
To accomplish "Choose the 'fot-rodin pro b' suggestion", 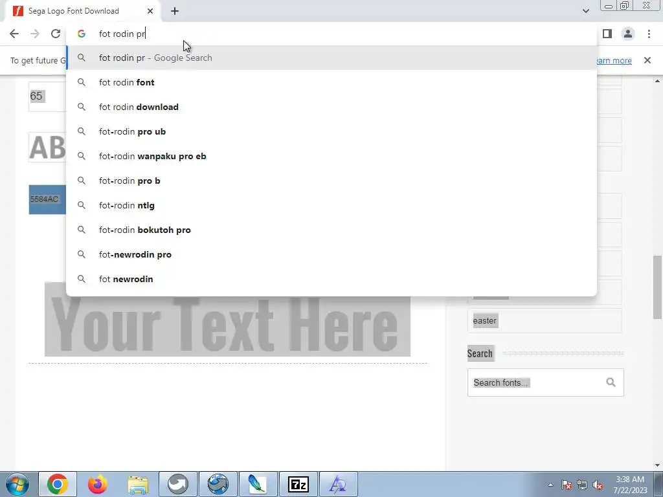I will click(331, 181).
